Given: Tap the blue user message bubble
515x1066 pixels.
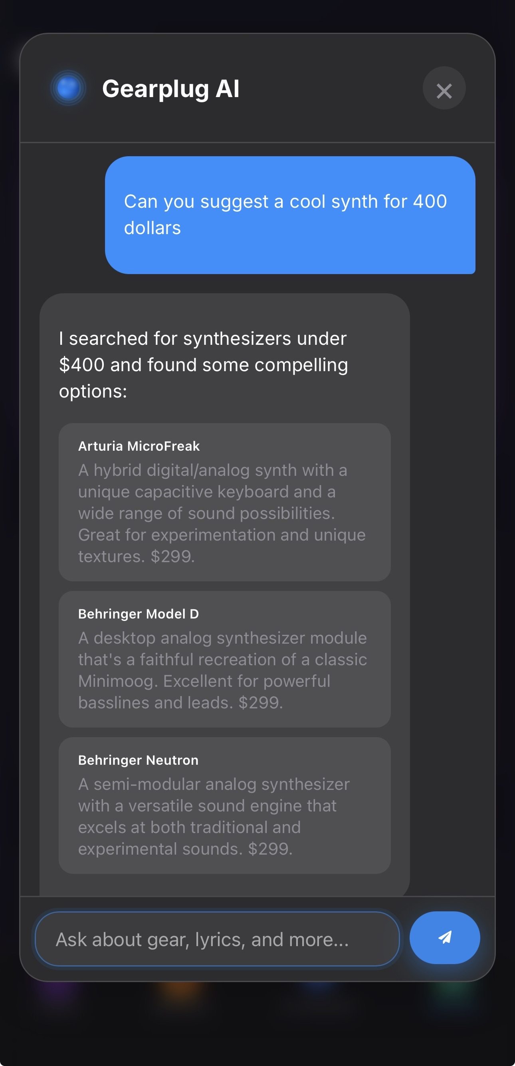Looking at the screenshot, I should pyautogui.click(x=291, y=214).
